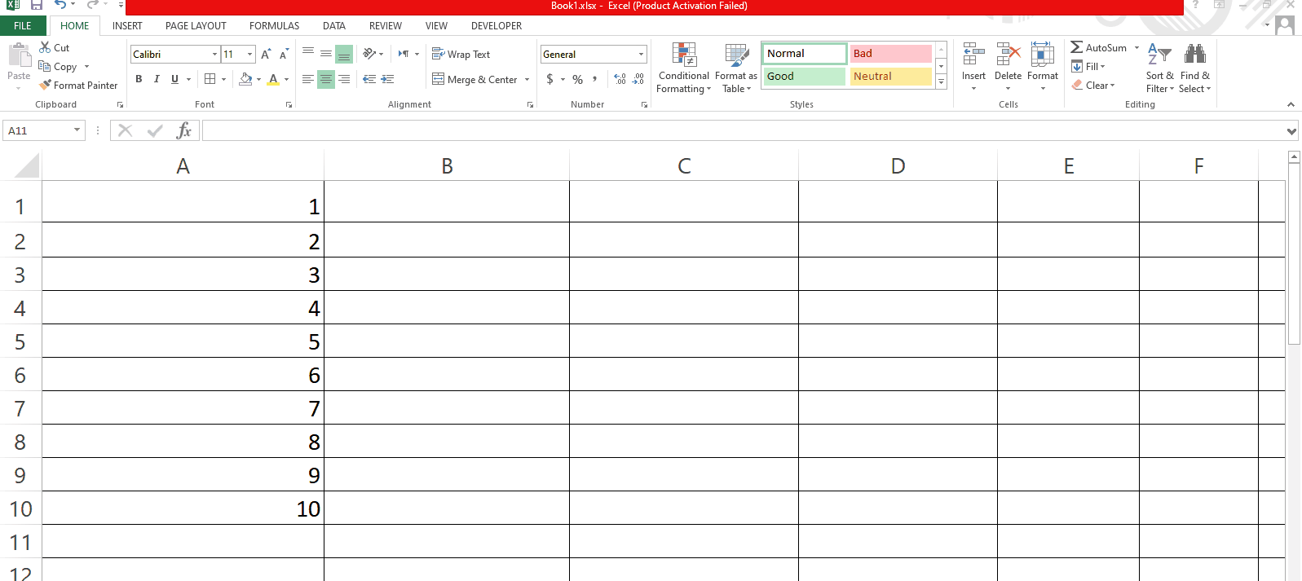
Task: Click the AutoSum sigma icon
Action: click(x=1077, y=47)
